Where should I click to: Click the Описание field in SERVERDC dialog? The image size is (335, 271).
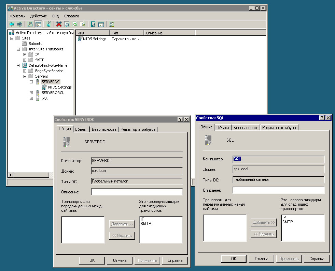pos(137,192)
